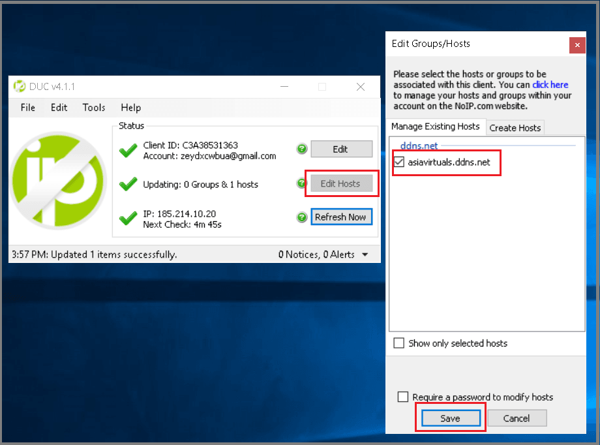Screen dimensions: 600x445
Task: Enable Show only selected hosts
Action: click(x=398, y=343)
